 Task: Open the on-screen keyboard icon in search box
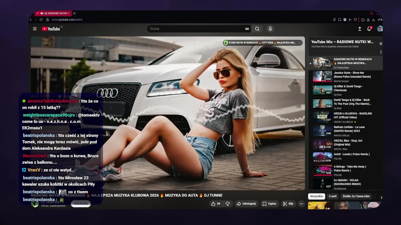click(x=247, y=29)
